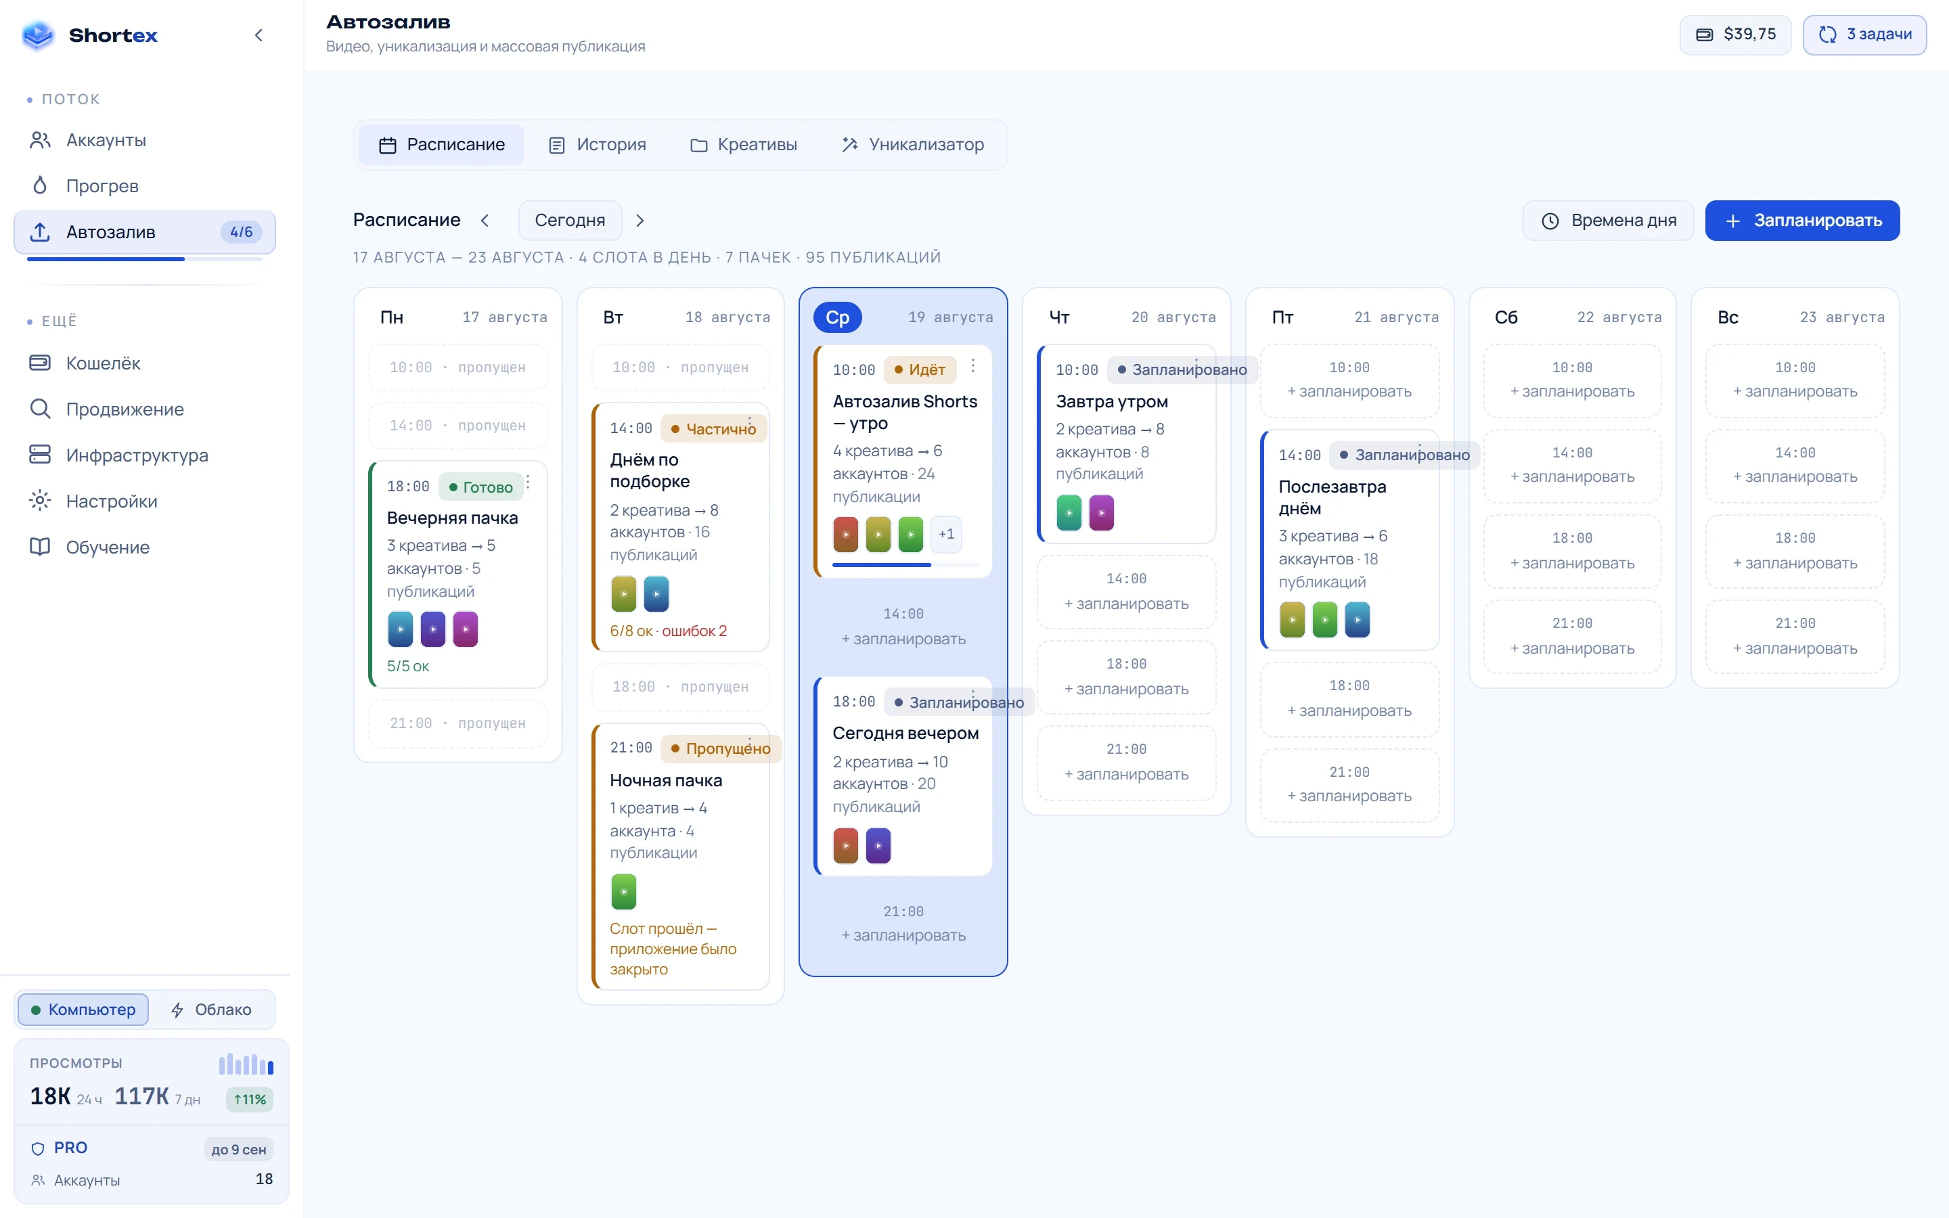1949x1218 pixels.
Task: Open Обучение section
Action: 145,547
